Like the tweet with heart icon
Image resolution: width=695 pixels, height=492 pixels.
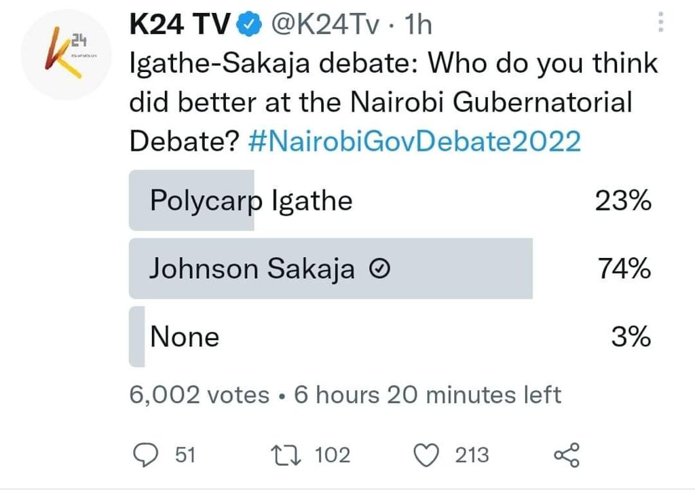pyautogui.click(x=426, y=455)
